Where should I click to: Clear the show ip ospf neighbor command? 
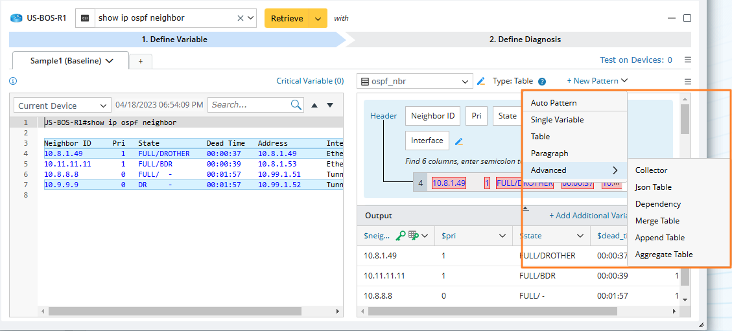click(x=241, y=18)
